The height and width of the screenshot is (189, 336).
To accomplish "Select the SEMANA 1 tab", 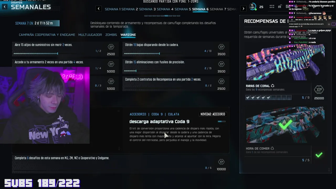I will coord(113,9).
